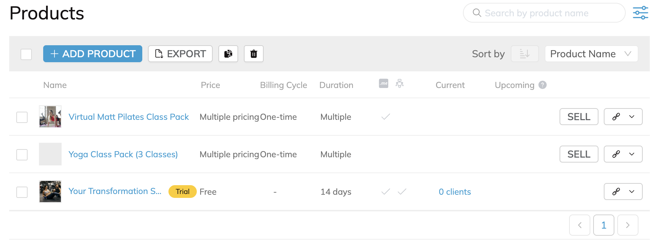The width and height of the screenshot is (659, 241).
Task: Open the Product Name sort dropdown
Action: point(591,54)
